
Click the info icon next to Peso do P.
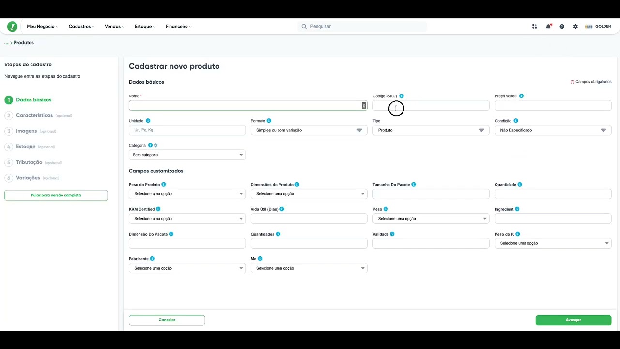[518, 234]
